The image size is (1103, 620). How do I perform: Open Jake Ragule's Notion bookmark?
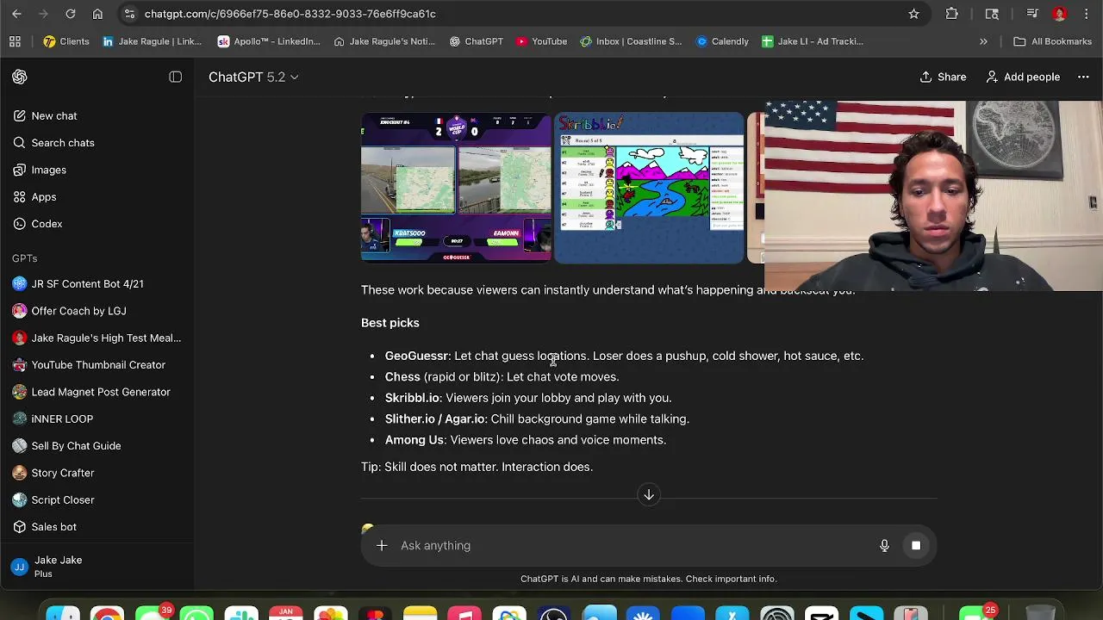coord(384,41)
